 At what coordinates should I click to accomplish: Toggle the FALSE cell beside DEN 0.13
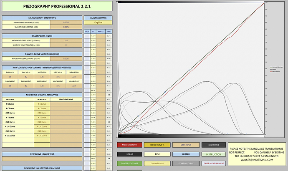coord(87,72)
